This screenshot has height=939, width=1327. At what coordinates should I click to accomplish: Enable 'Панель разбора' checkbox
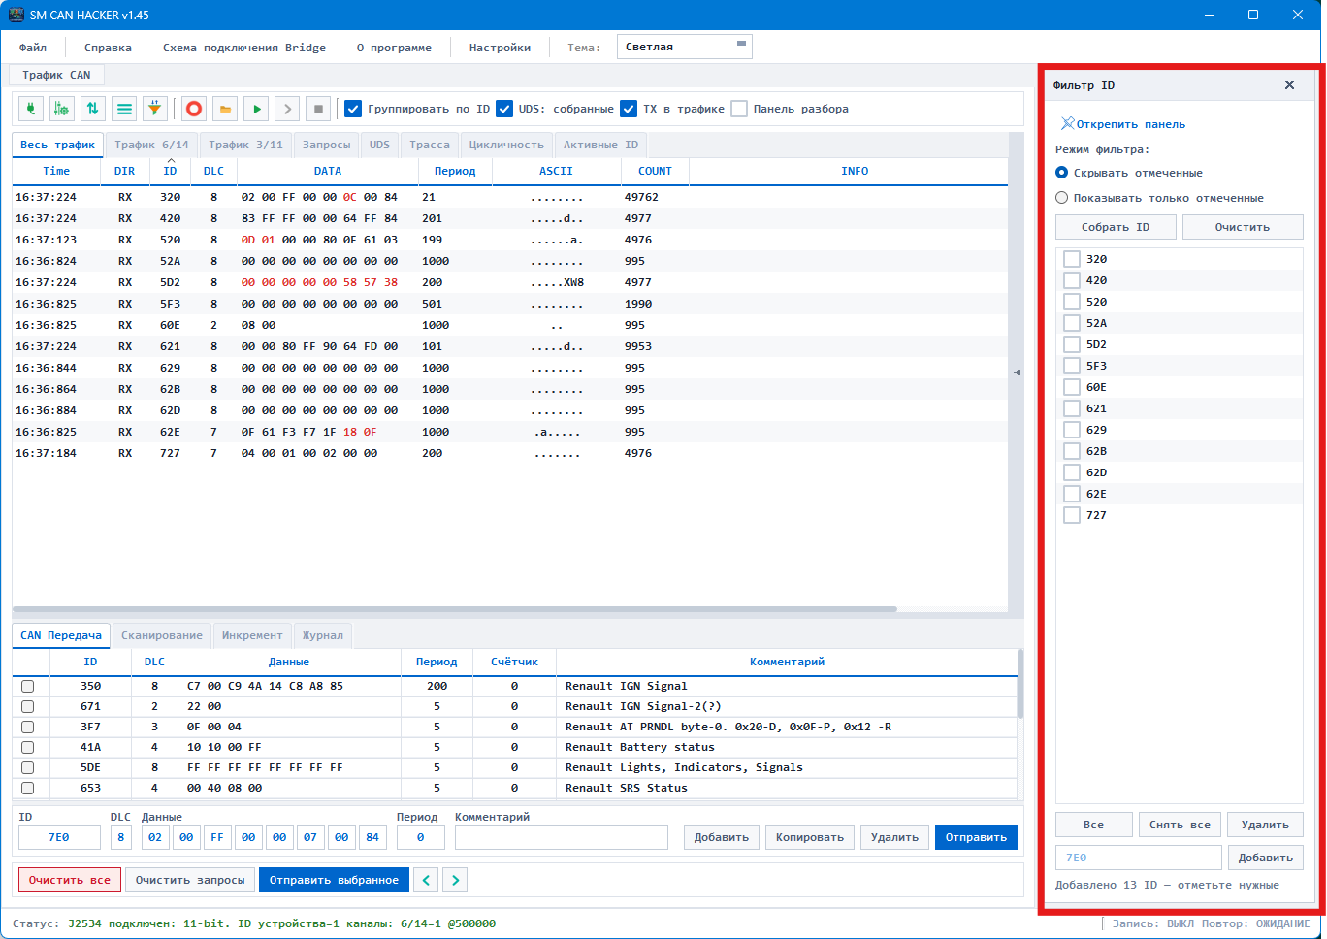[739, 109]
